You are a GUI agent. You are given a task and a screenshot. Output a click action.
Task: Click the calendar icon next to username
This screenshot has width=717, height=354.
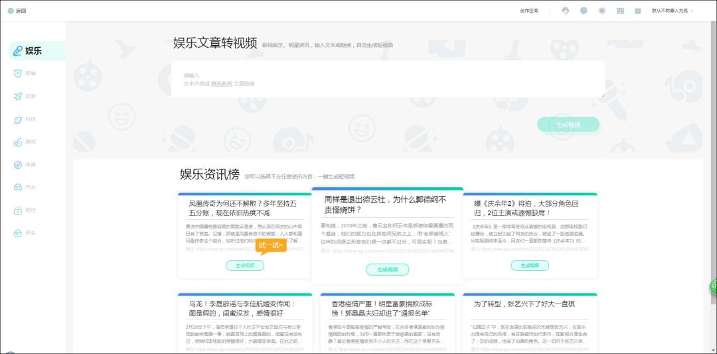pos(638,11)
